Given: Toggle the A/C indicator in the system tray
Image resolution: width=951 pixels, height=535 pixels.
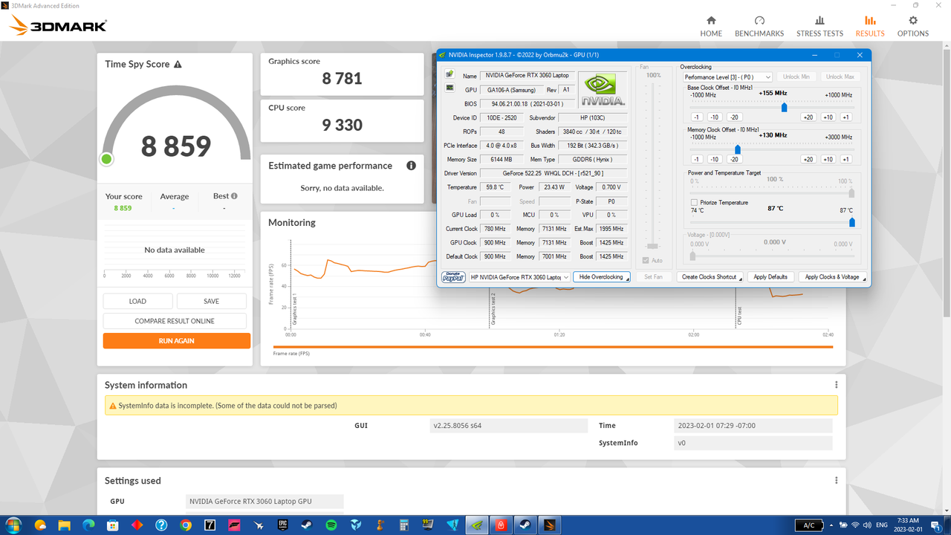Looking at the screenshot, I should point(808,525).
